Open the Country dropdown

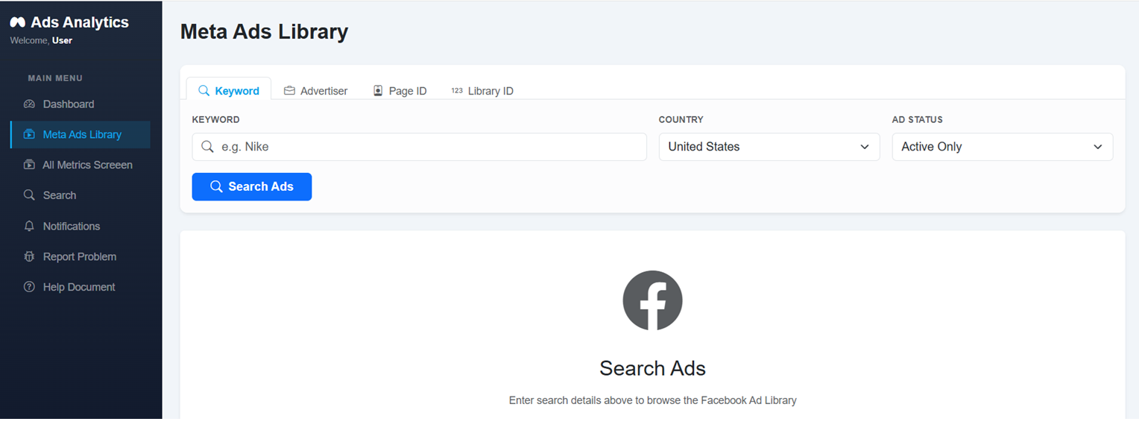coord(769,147)
